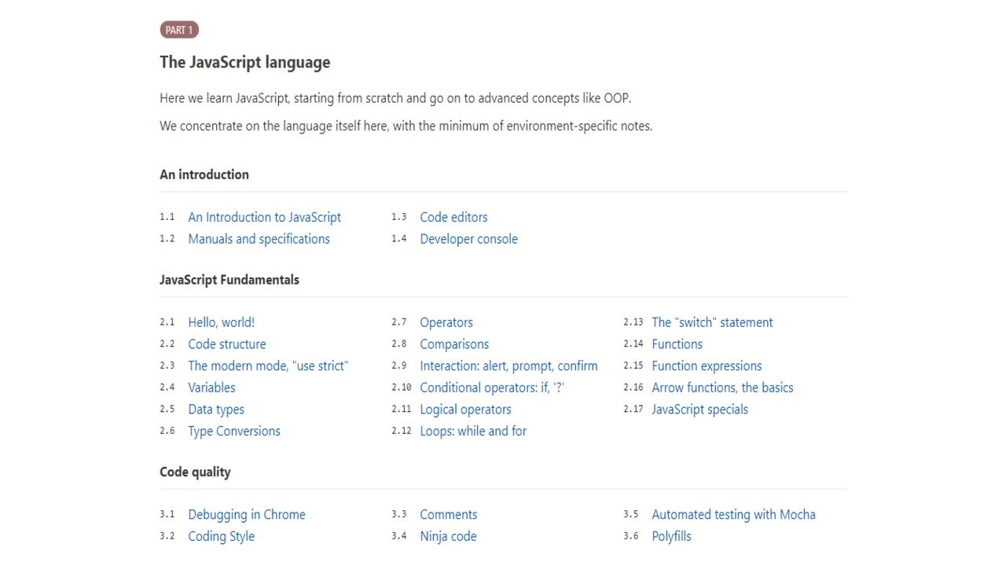The height and width of the screenshot is (566, 1006).
Task: Click the Code quality section heading
Action: 195,472
